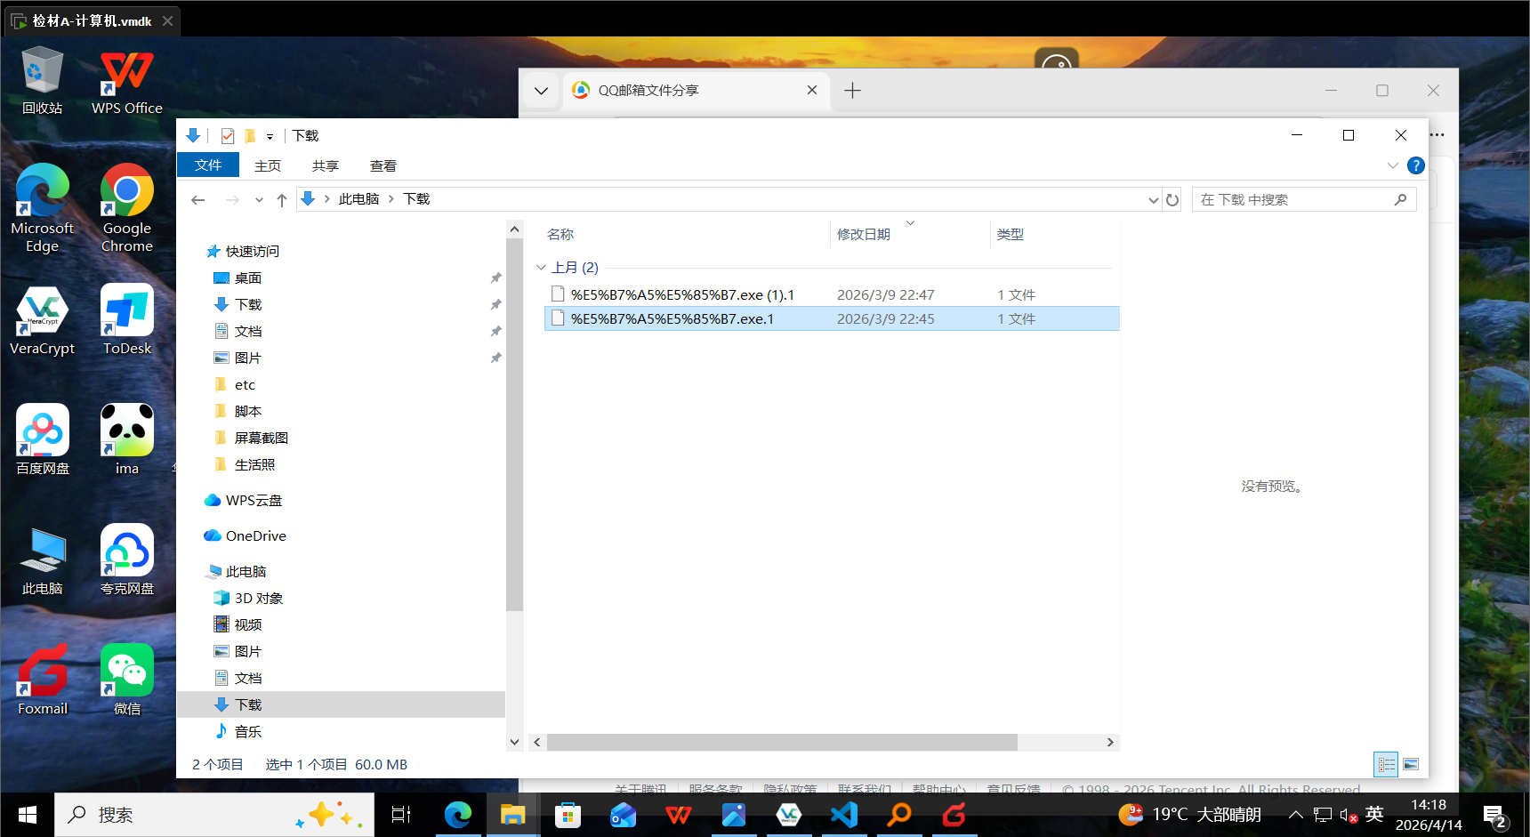This screenshot has width=1530, height=837.
Task: Click the properties checkmark quick-access icon
Action: tap(228, 136)
